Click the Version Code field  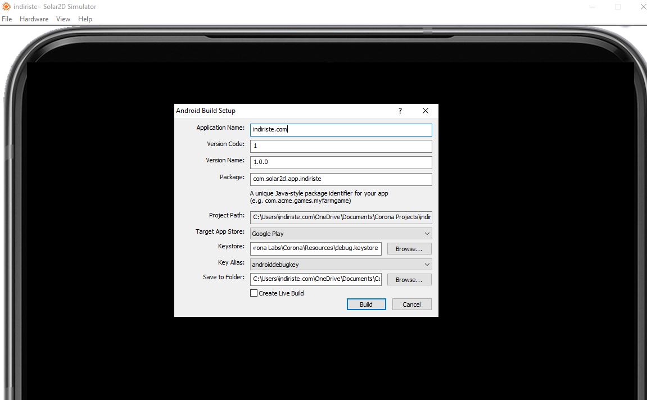coord(341,146)
